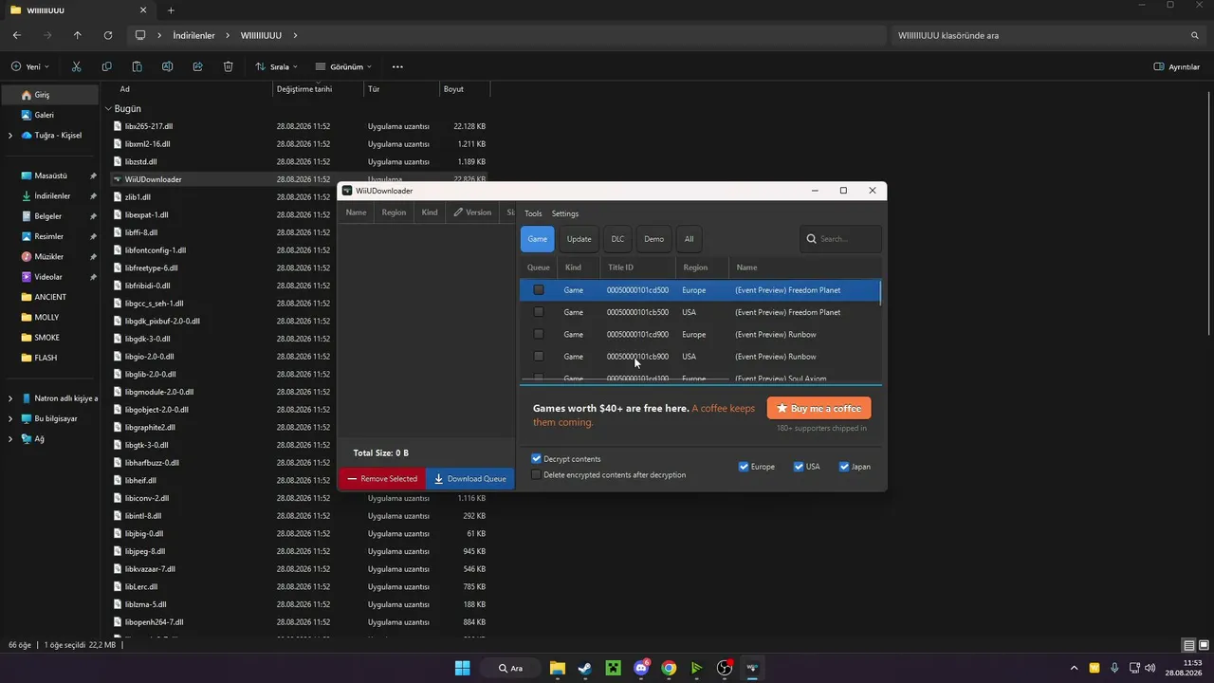The image size is (1214, 683).
Task: Uncheck the Decrypt contents option
Action: point(537,459)
